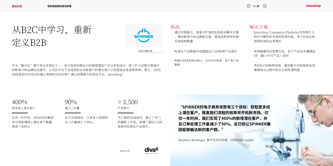Click the bullet starting 通过实施强大、高度可扩展
The width and height of the screenshot is (333, 166).
point(207,37)
